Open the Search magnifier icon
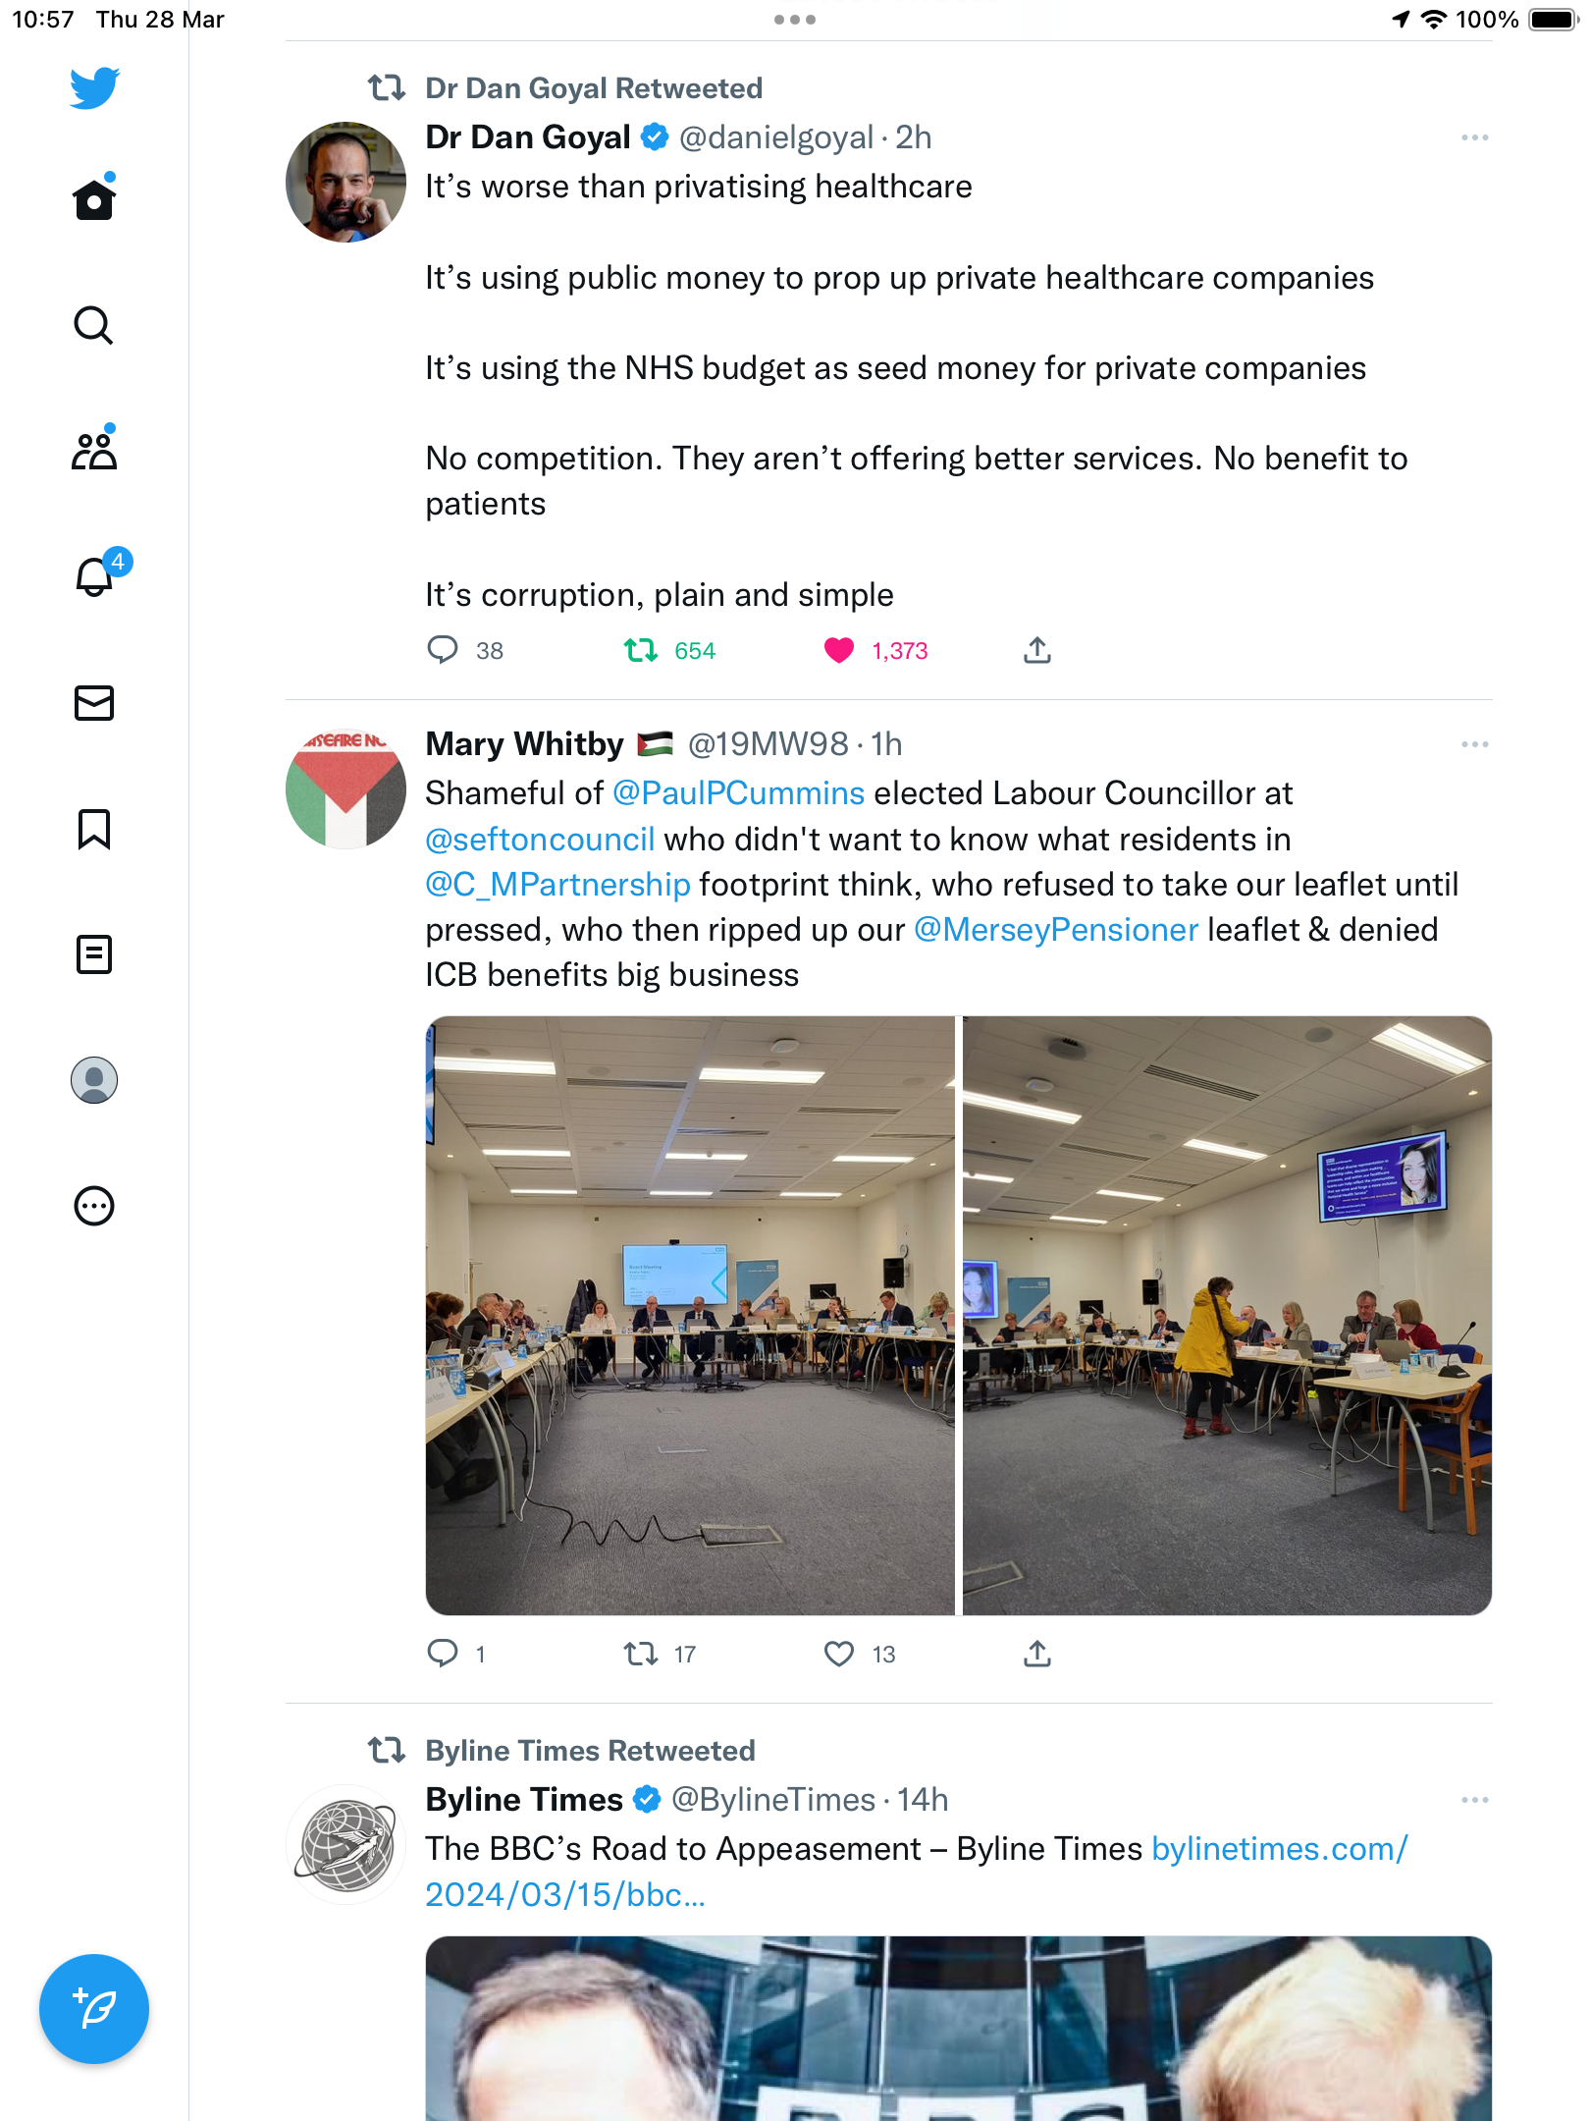Image resolution: width=1590 pixels, height=2121 pixels. tap(94, 325)
